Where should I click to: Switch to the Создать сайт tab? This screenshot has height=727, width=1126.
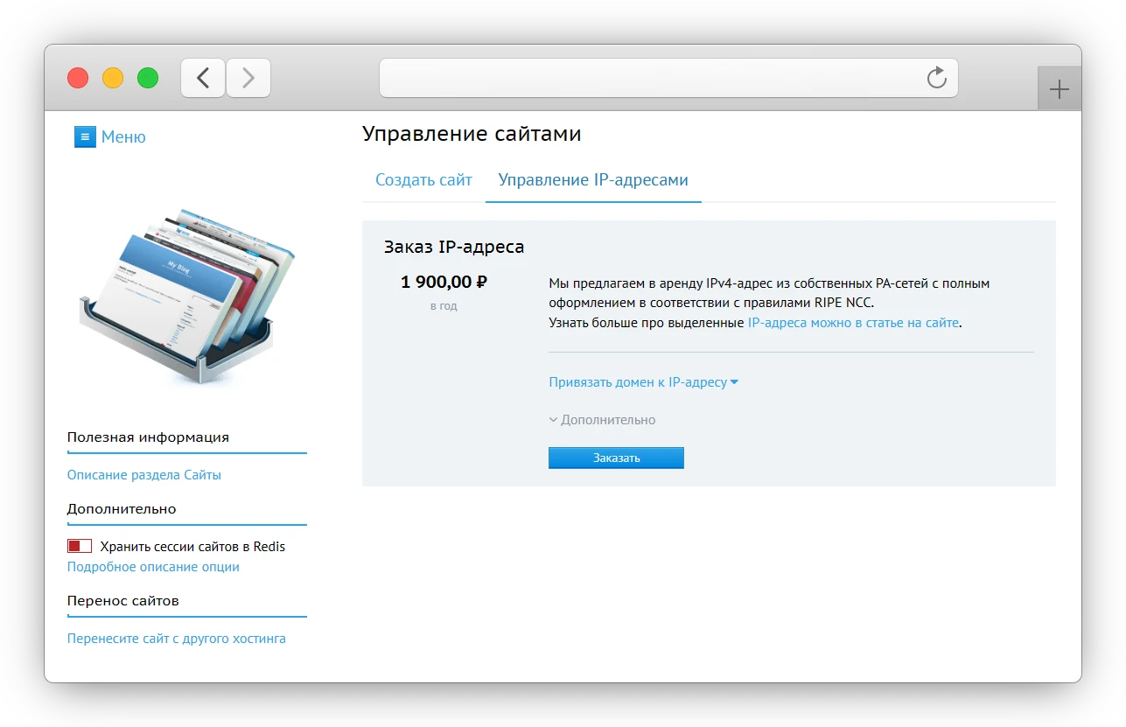coord(423,179)
